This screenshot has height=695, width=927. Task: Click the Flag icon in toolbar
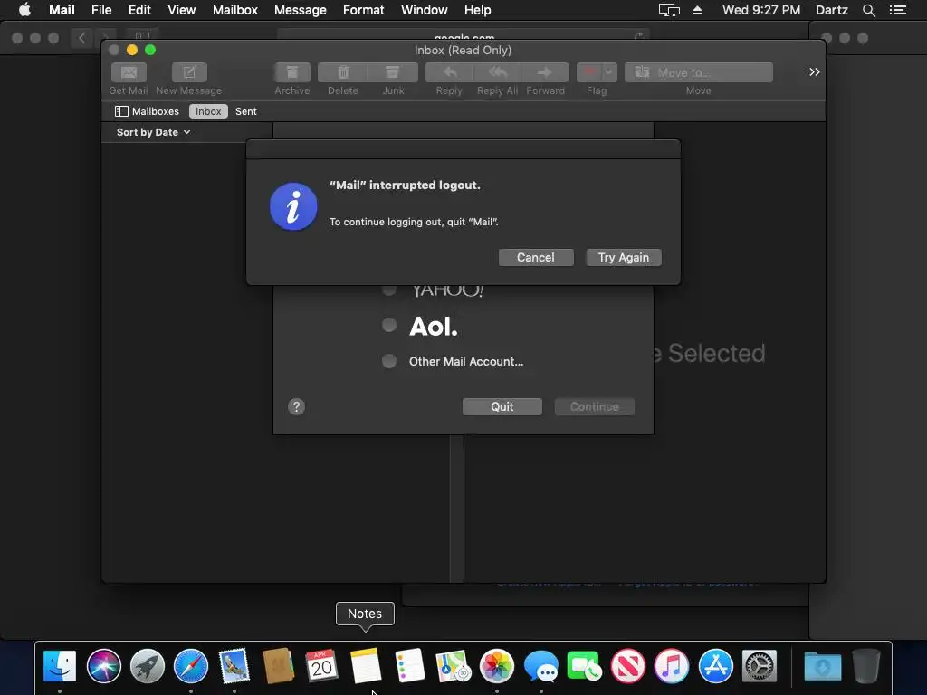tap(588, 72)
